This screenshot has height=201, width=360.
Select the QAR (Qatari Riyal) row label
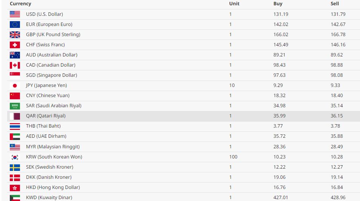pyautogui.click(x=46, y=116)
